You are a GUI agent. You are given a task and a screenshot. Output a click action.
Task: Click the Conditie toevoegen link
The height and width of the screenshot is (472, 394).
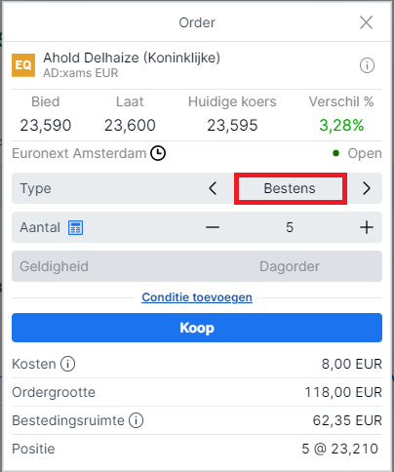[197, 297]
